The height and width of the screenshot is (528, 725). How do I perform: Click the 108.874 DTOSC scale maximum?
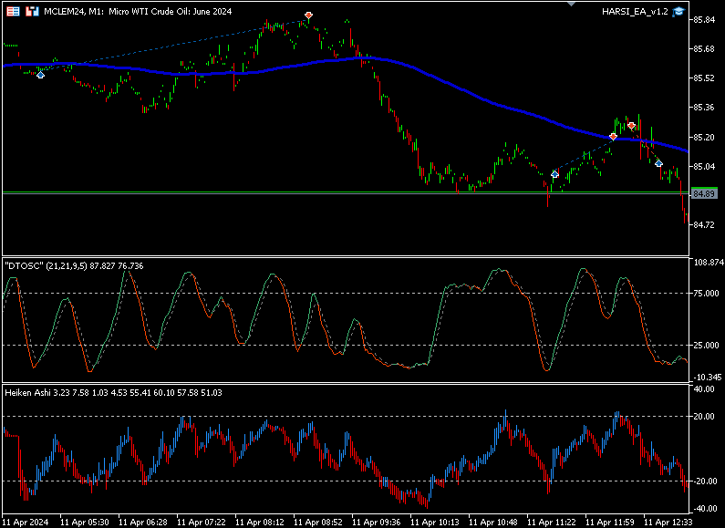(709, 262)
